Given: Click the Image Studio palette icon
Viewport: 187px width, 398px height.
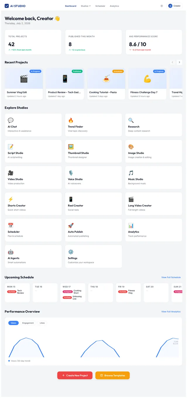Looking at the screenshot, I should tap(131, 147).
